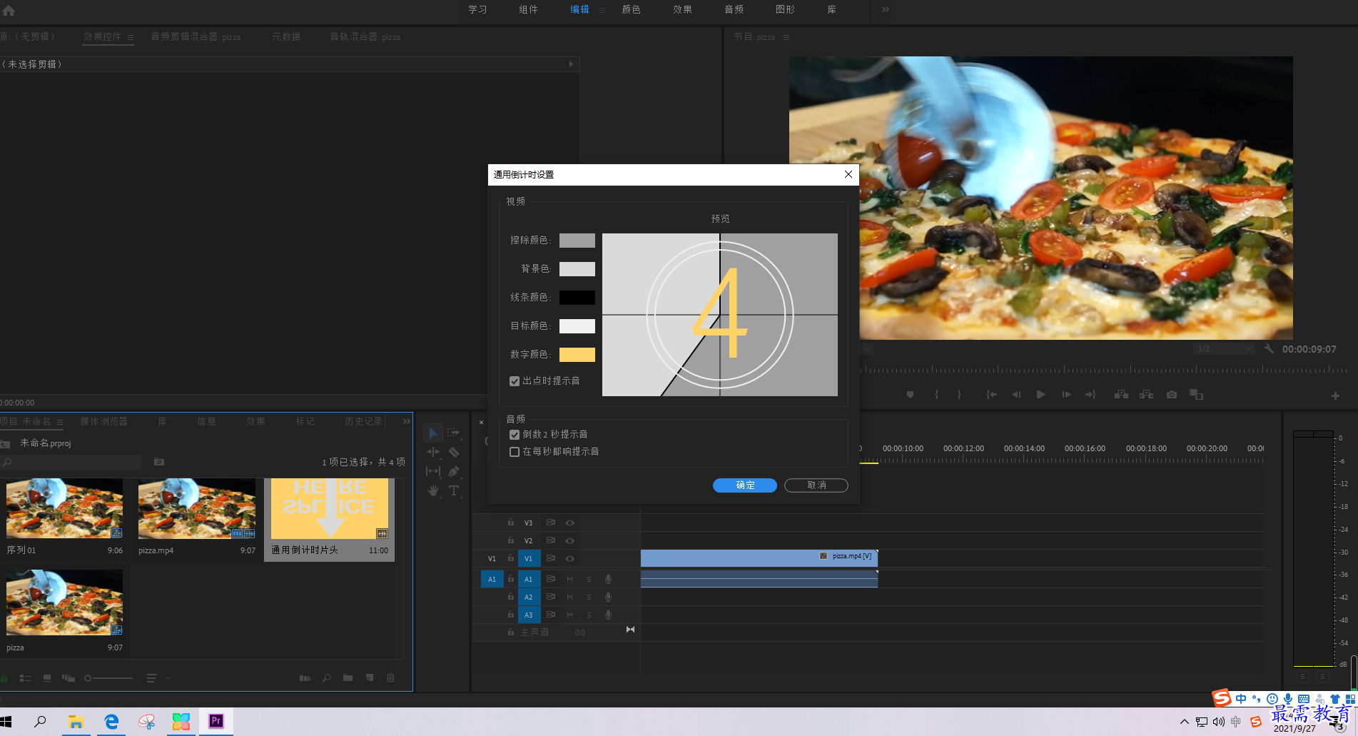Click the Go to Out point icon
This screenshot has height=736, width=1358.
point(1090,395)
